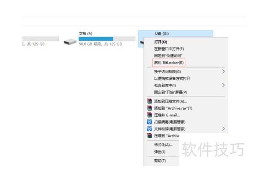This screenshot has width=269, height=179.
Task: Click the WinRAR icon beside 添加到压缩文件(A)...
Action: pos(149,101)
